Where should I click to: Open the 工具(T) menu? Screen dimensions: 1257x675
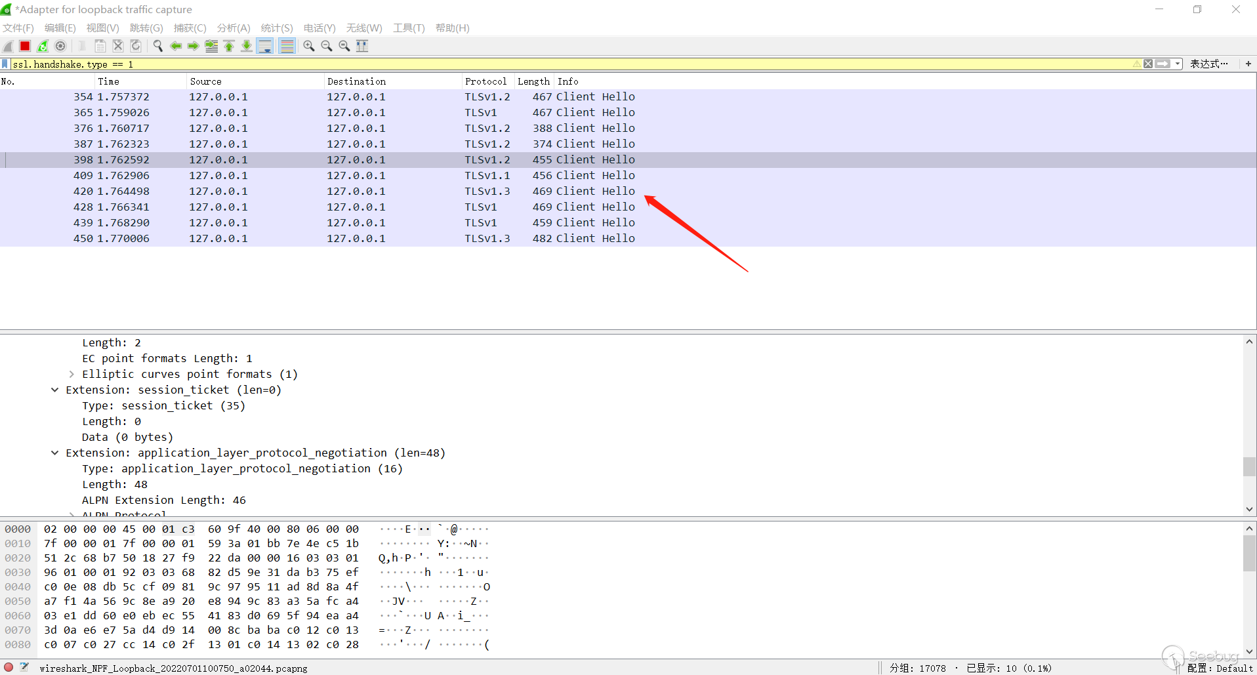(409, 28)
